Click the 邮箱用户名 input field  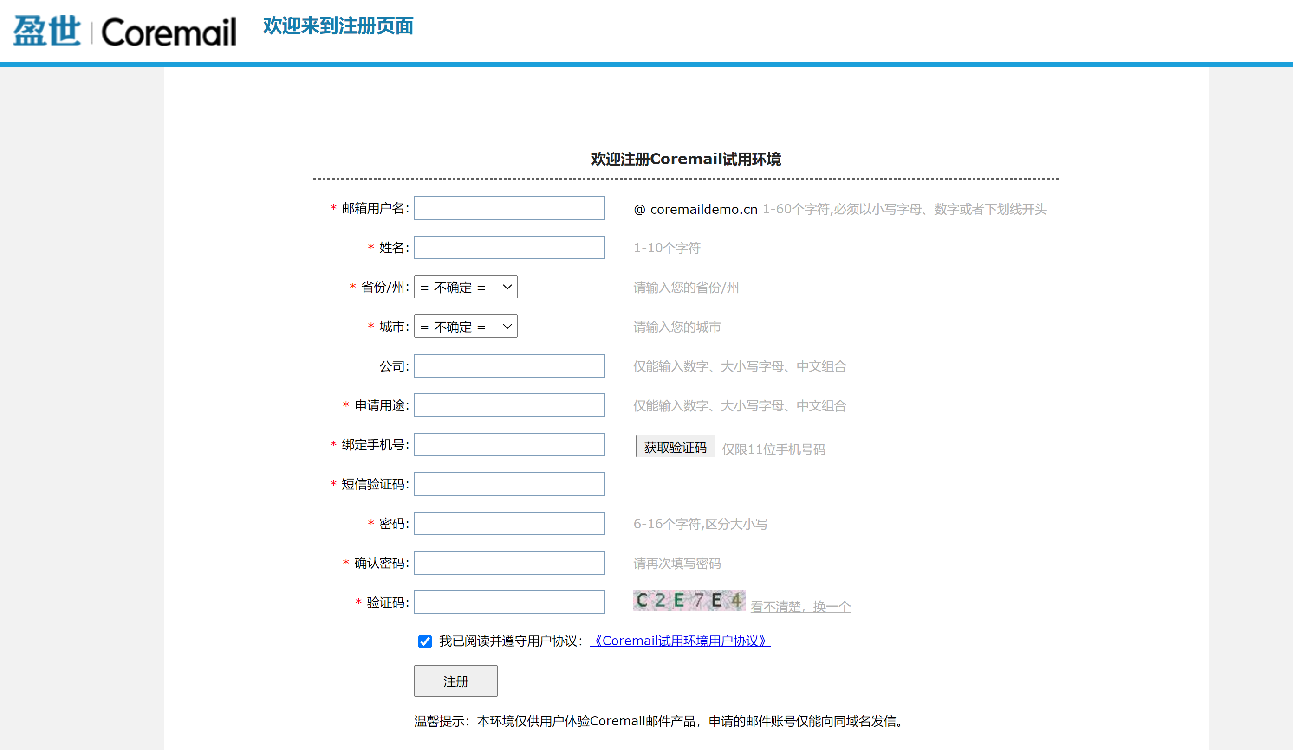pos(509,208)
